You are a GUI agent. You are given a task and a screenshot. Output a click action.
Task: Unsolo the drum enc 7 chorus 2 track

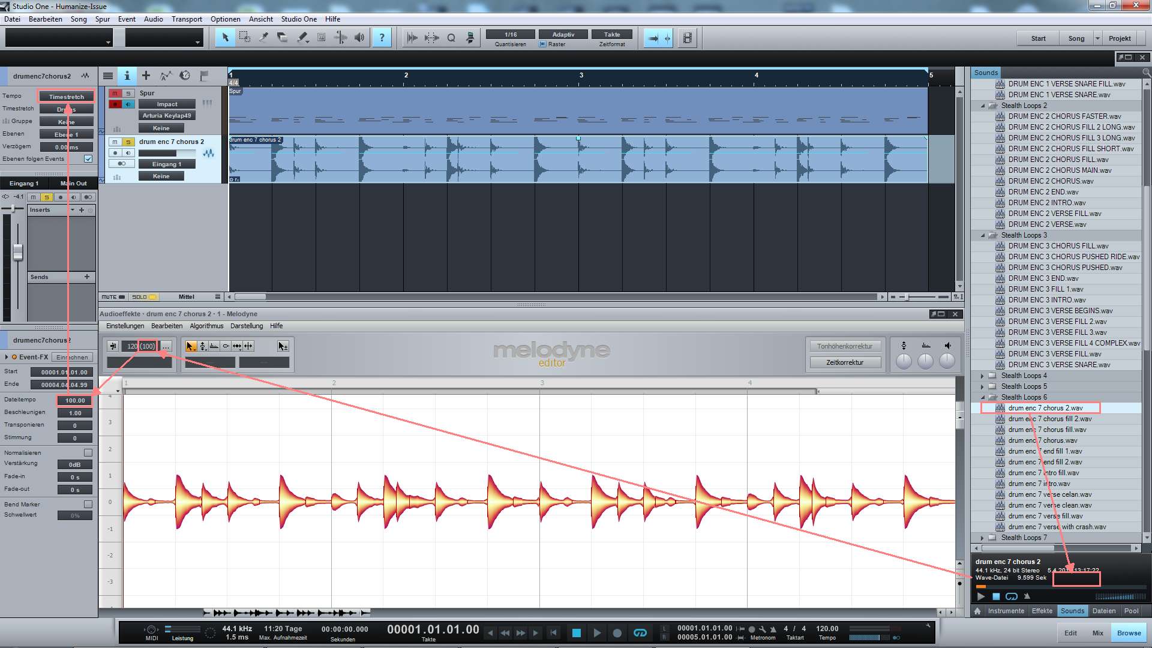tap(128, 142)
